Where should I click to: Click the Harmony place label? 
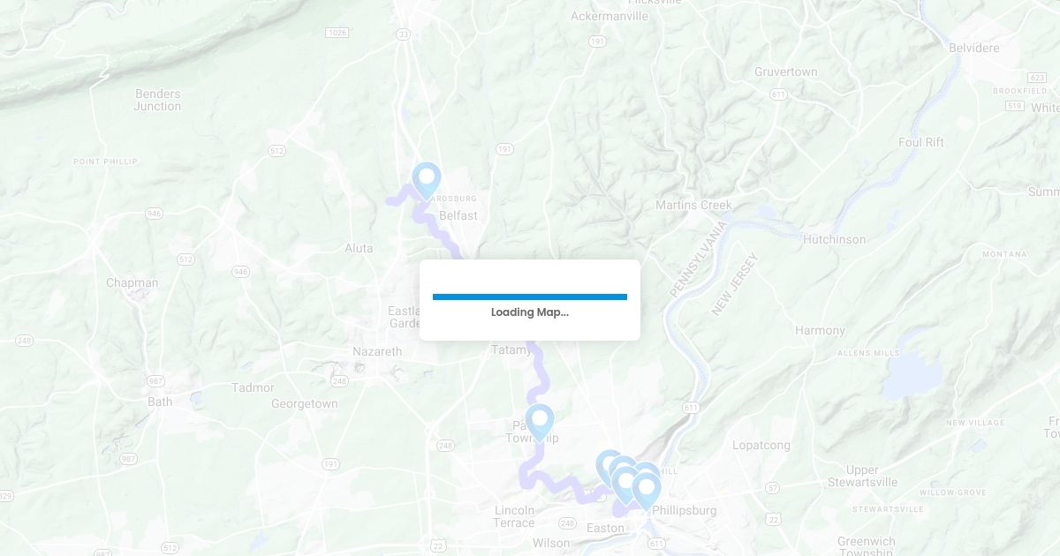coord(820,330)
